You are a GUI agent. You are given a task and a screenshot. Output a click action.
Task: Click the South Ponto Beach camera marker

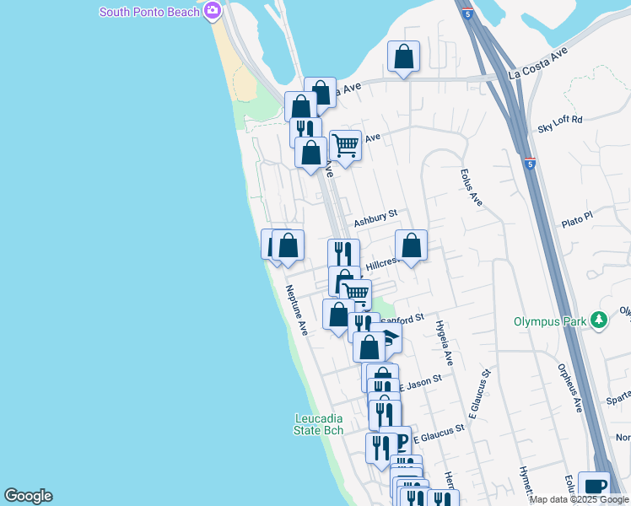tap(213, 11)
